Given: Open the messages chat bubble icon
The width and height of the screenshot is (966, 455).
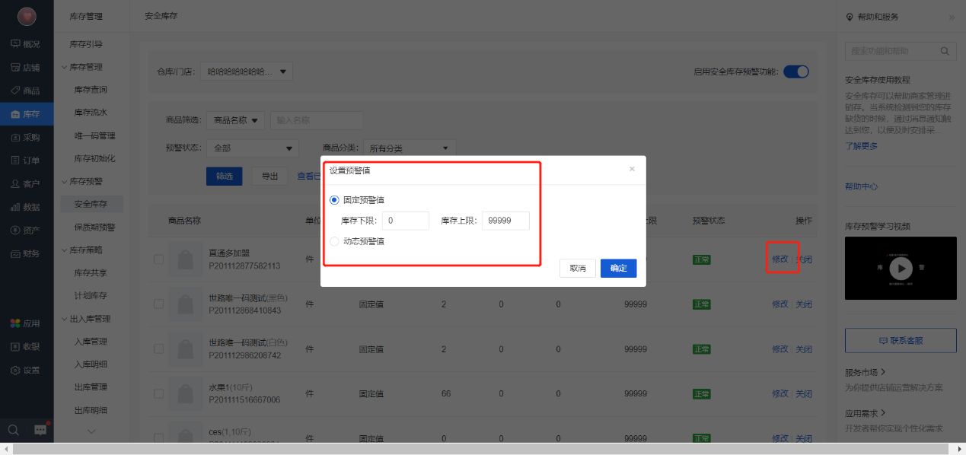Looking at the screenshot, I should (x=40, y=430).
